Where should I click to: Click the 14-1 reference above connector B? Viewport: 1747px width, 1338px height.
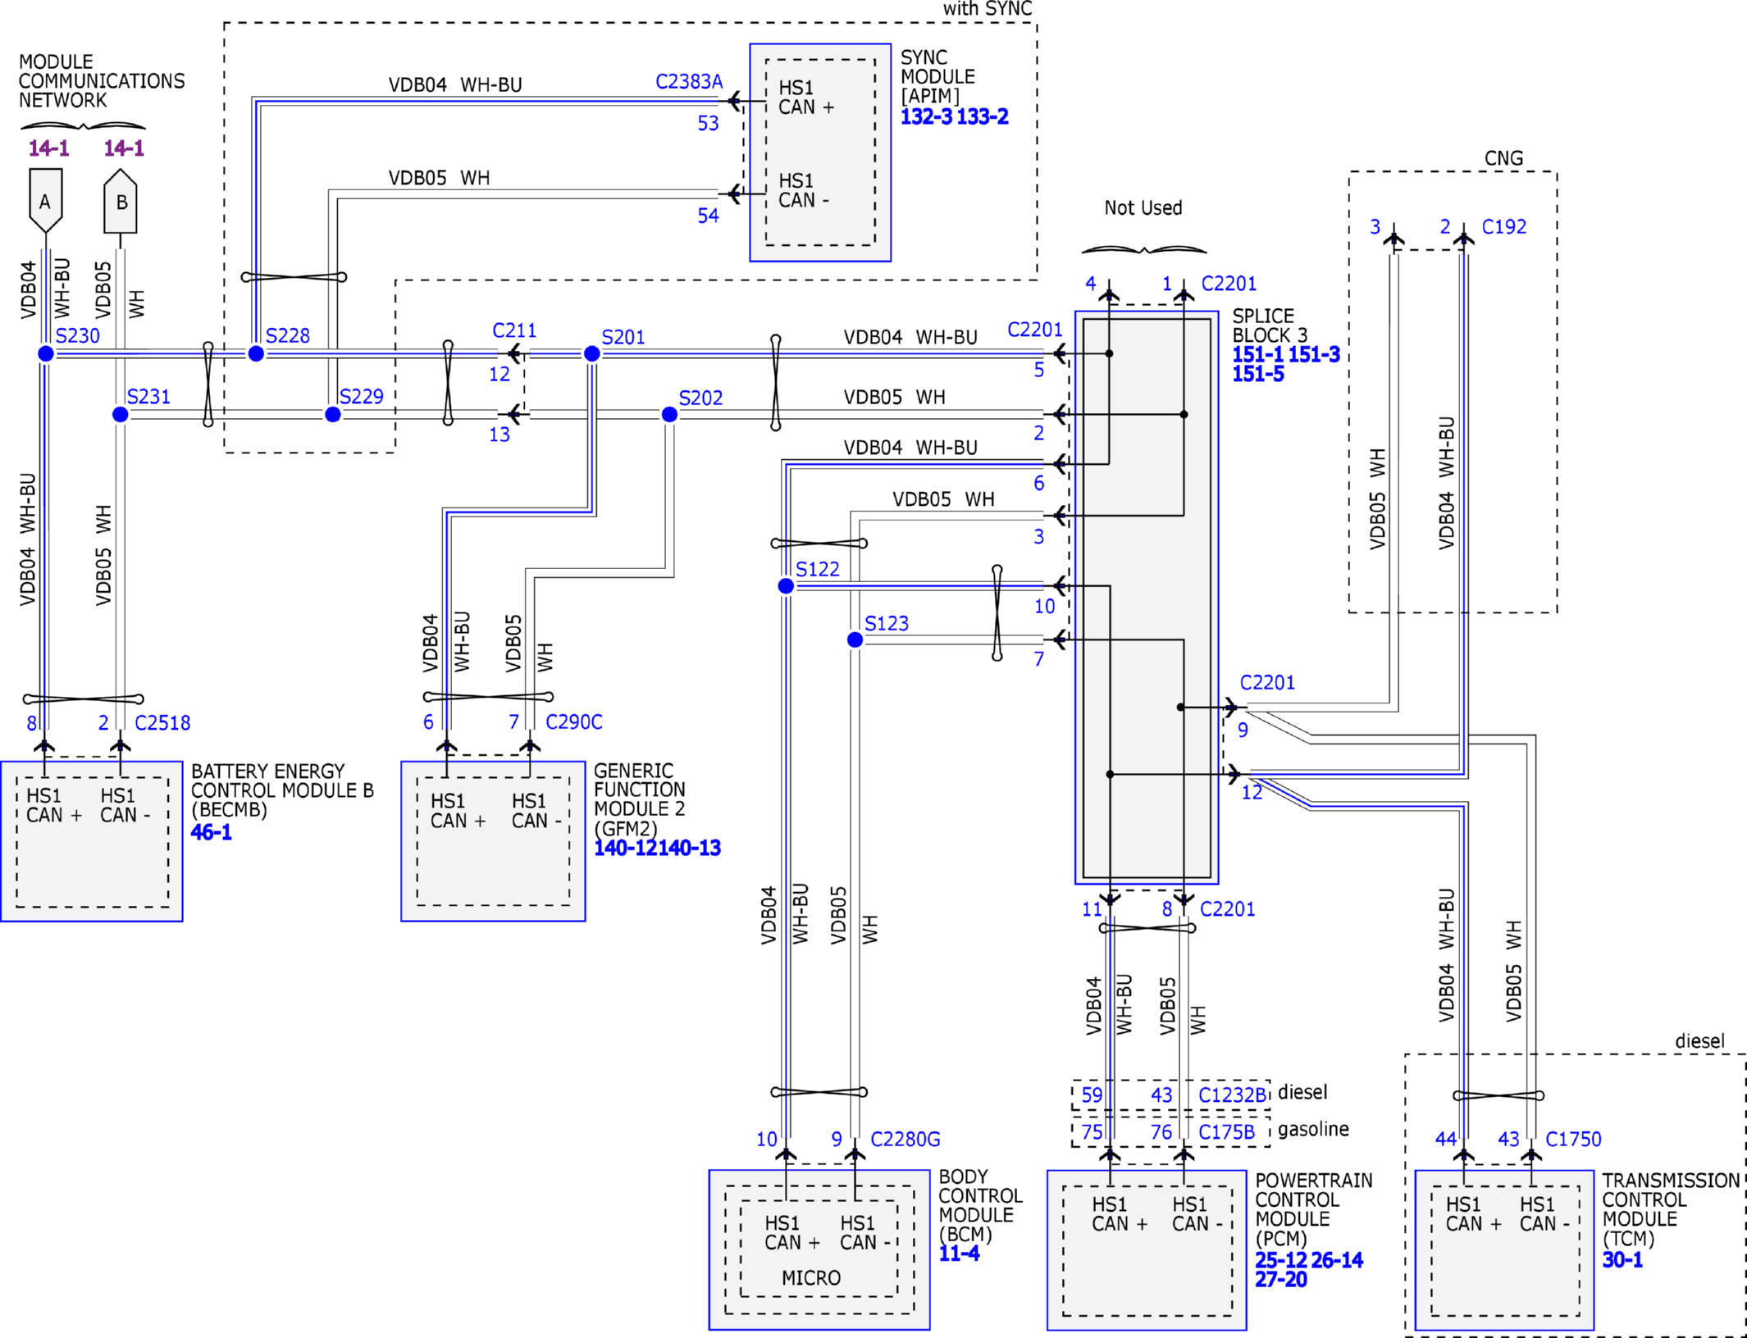[x=124, y=148]
